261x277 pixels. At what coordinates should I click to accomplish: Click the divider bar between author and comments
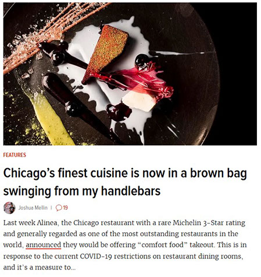click(51, 208)
